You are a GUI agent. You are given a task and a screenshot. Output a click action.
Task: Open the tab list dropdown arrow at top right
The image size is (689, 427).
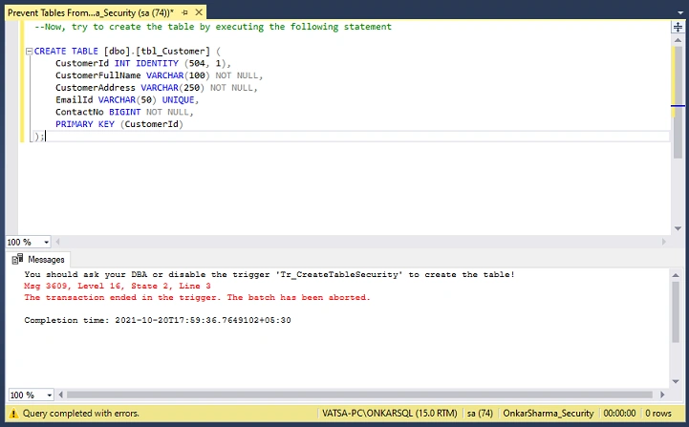pyautogui.click(x=680, y=12)
